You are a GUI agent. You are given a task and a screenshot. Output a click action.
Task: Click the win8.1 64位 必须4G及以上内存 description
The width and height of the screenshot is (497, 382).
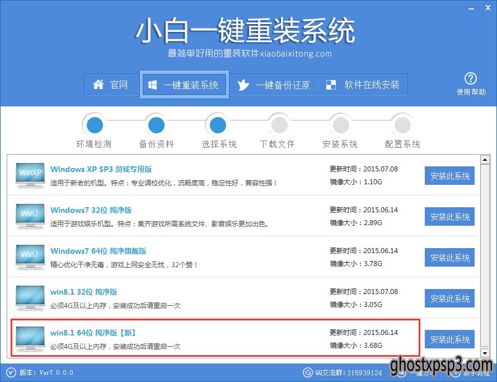pos(115,347)
